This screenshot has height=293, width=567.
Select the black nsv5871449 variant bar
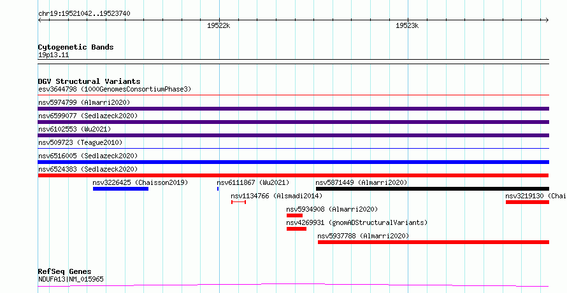(433, 189)
